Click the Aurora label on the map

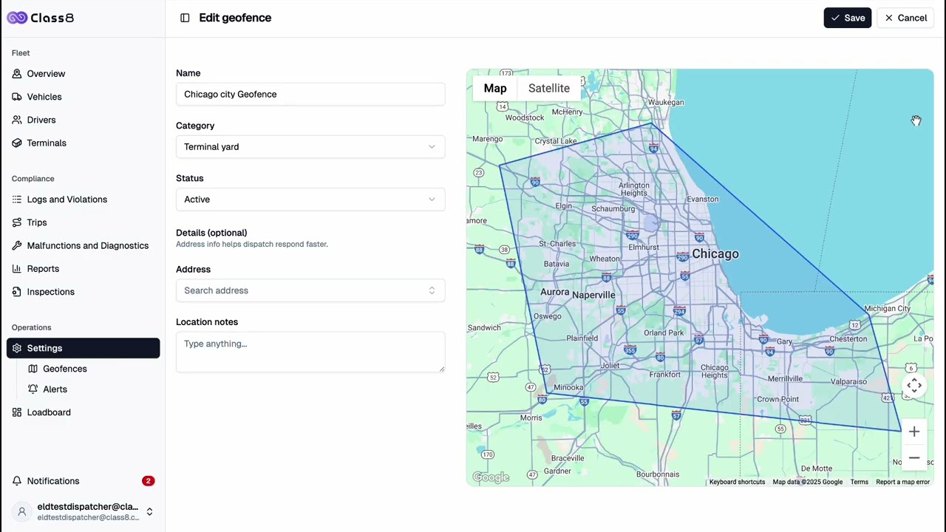coord(554,293)
